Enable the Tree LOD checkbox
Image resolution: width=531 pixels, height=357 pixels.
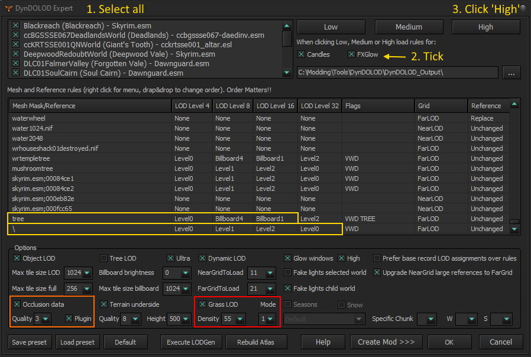click(x=103, y=258)
